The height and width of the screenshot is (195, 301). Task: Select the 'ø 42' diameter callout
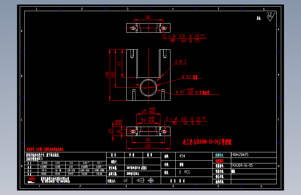pyautogui.click(x=190, y=77)
